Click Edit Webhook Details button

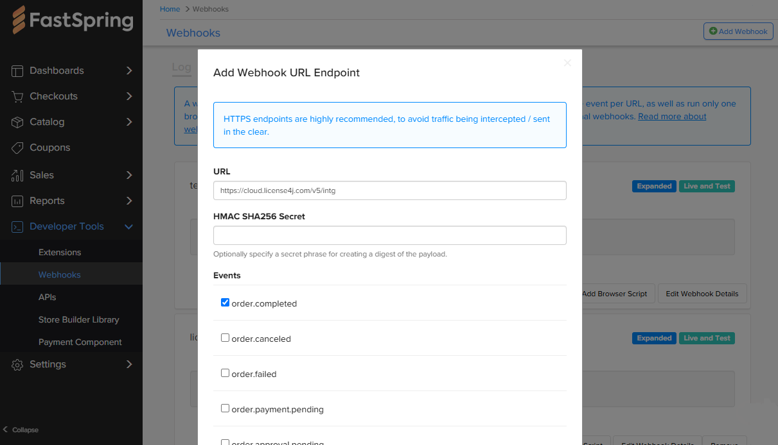(x=702, y=294)
